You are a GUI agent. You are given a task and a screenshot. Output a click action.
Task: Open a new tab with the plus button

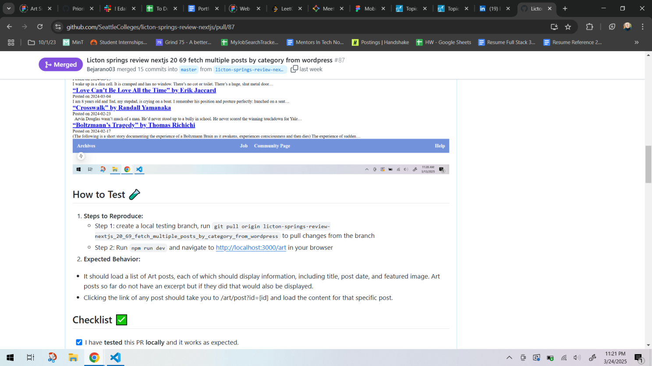click(x=564, y=8)
